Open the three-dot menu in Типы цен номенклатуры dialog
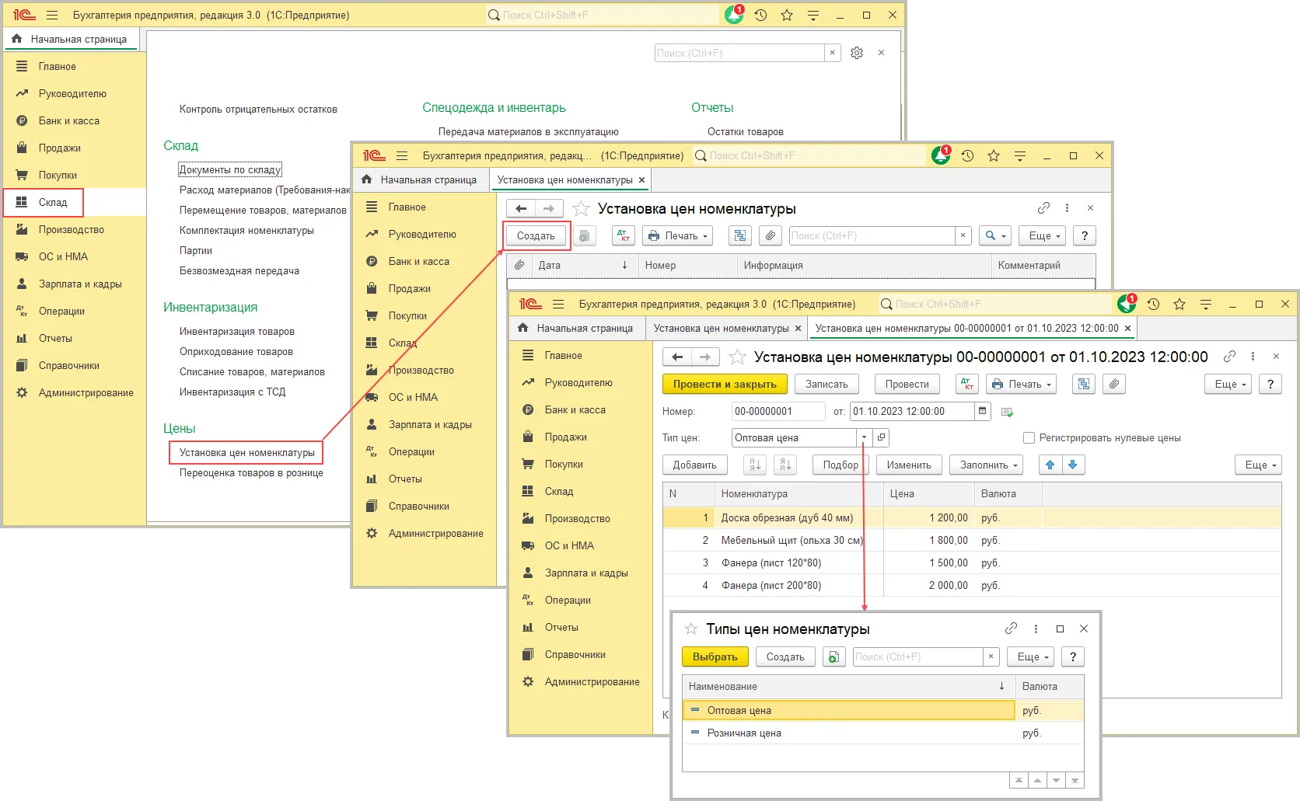 click(1036, 629)
